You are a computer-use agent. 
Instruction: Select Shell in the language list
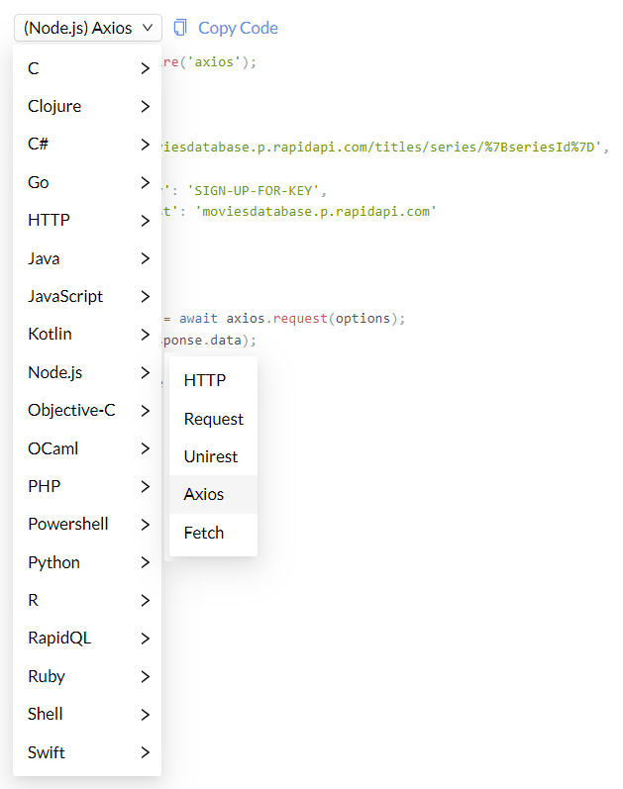click(x=87, y=714)
